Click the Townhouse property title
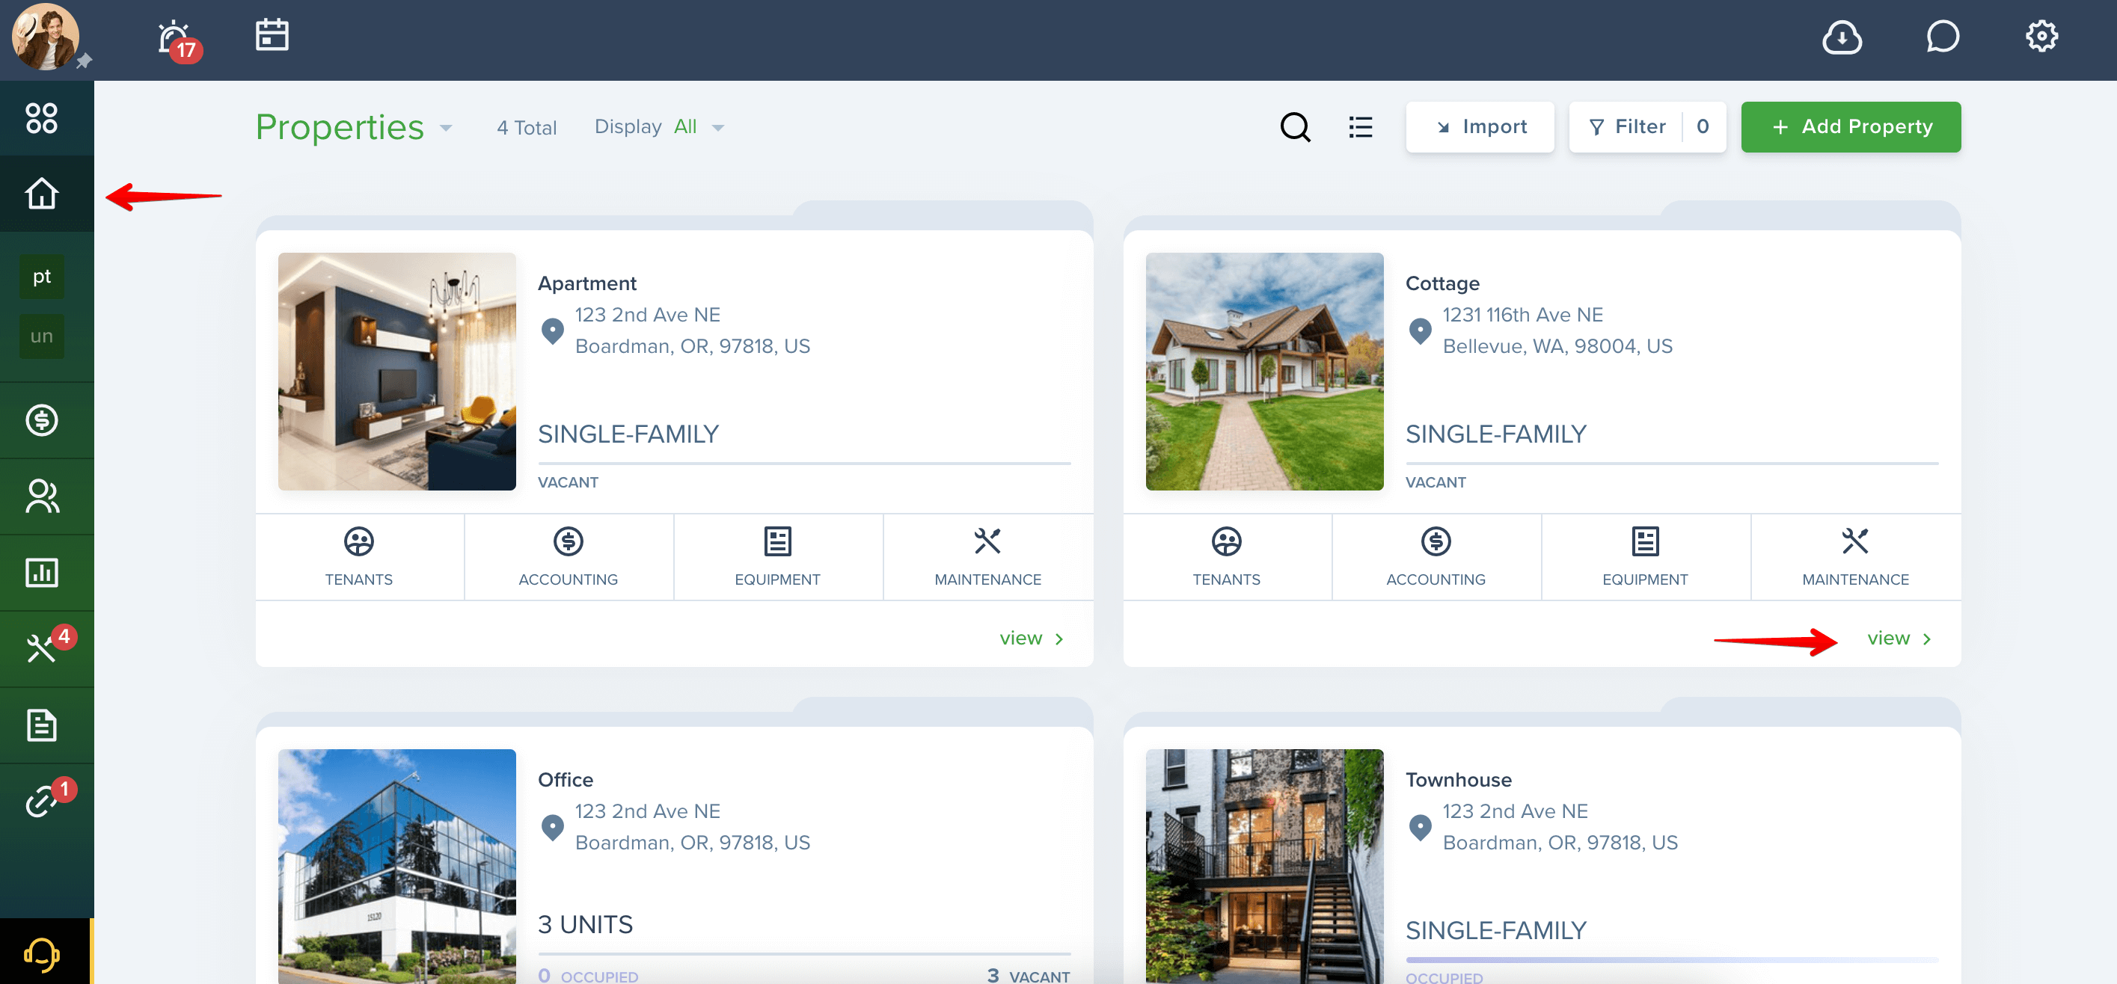Screen dimensions: 2117x984 tap(1459, 779)
